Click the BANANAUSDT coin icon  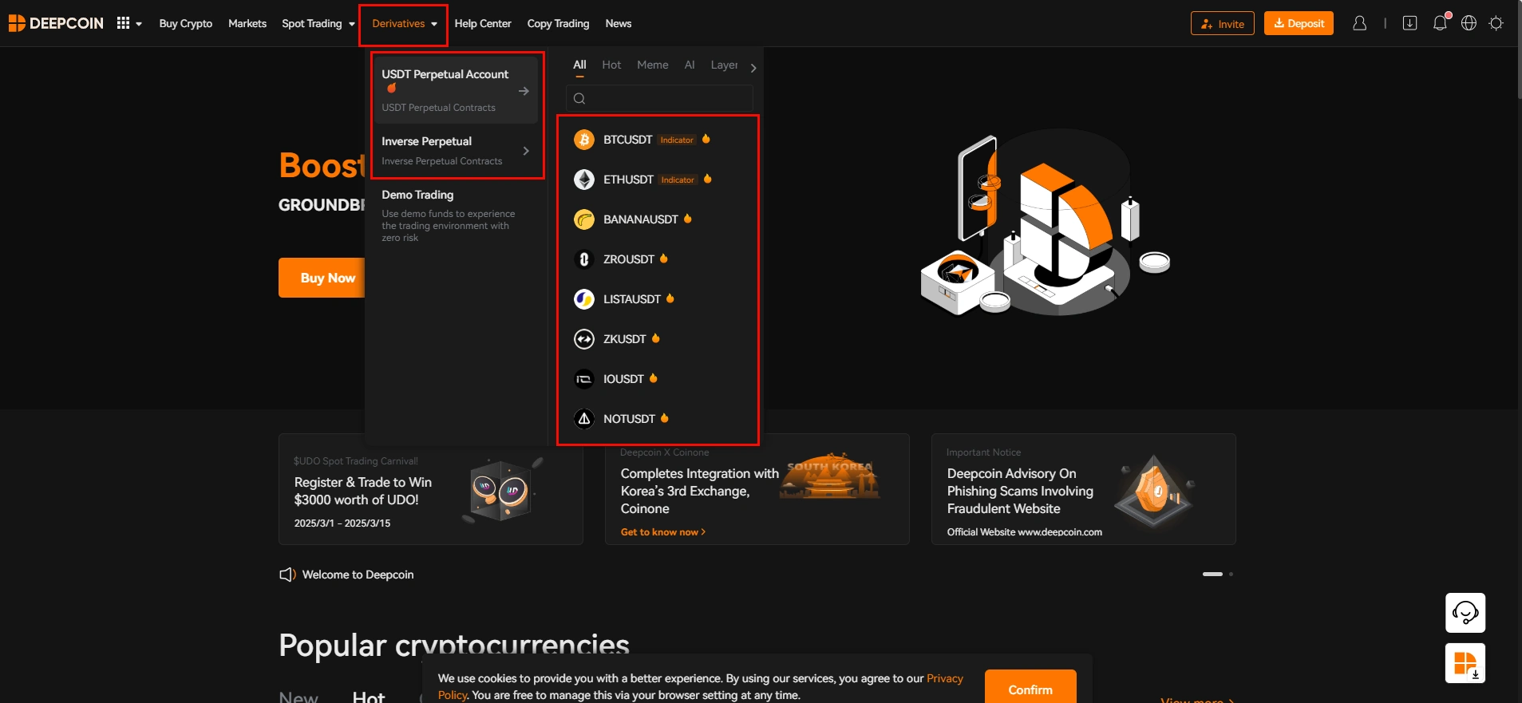(x=584, y=219)
